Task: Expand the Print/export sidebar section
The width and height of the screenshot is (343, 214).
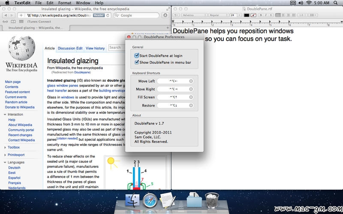Action: pyautogui.click(x=5, y=155)
